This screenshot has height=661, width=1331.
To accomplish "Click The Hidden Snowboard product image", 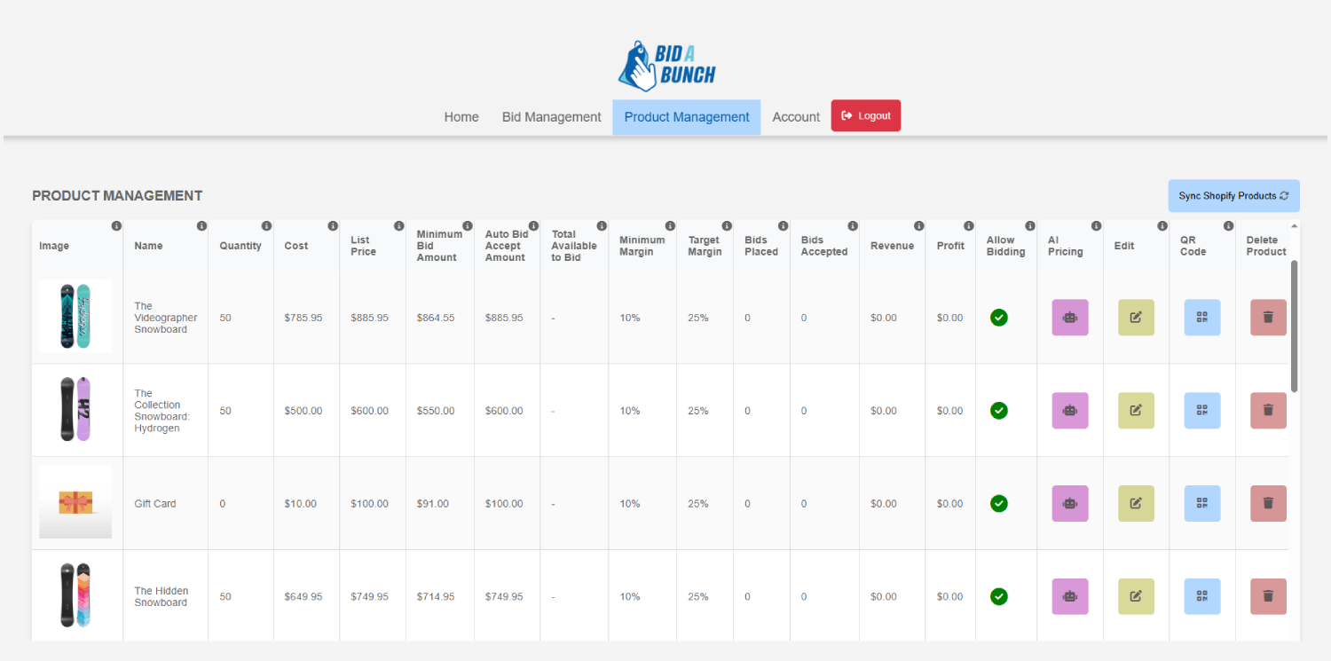I will click(x=75, y=596).
